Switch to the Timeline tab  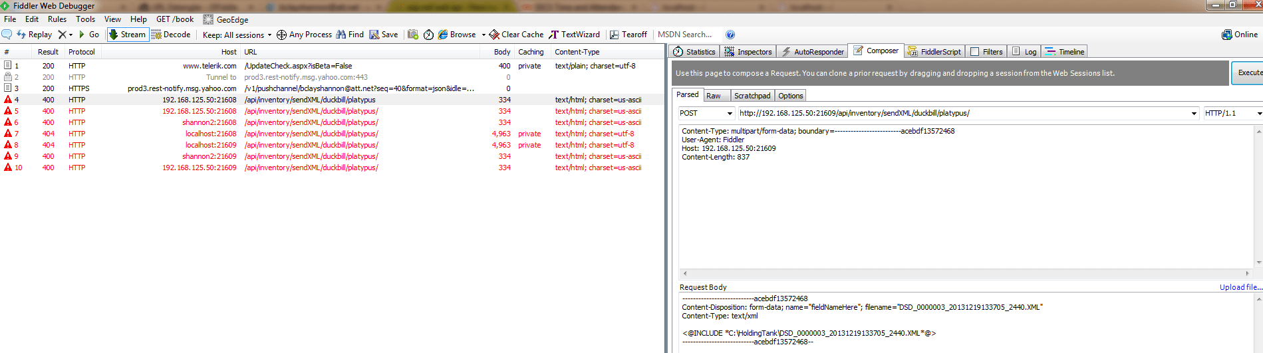point(1065,52)
